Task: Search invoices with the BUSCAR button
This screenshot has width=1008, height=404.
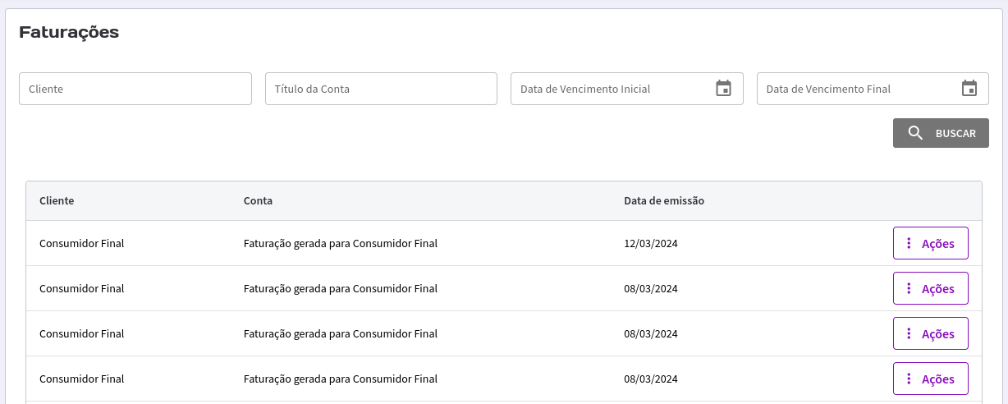Action: 941,133
